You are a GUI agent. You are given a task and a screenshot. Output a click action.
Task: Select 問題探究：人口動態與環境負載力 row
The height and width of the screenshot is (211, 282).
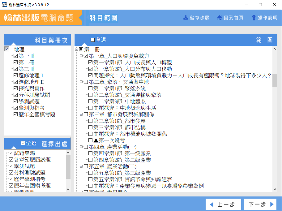click(182, 75)
